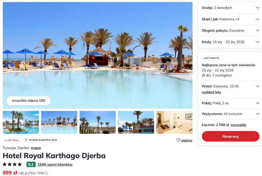Click the trophy icon in Wybór Klientów badge
This screenshot has height=176, width=262.
click(26, 140)
